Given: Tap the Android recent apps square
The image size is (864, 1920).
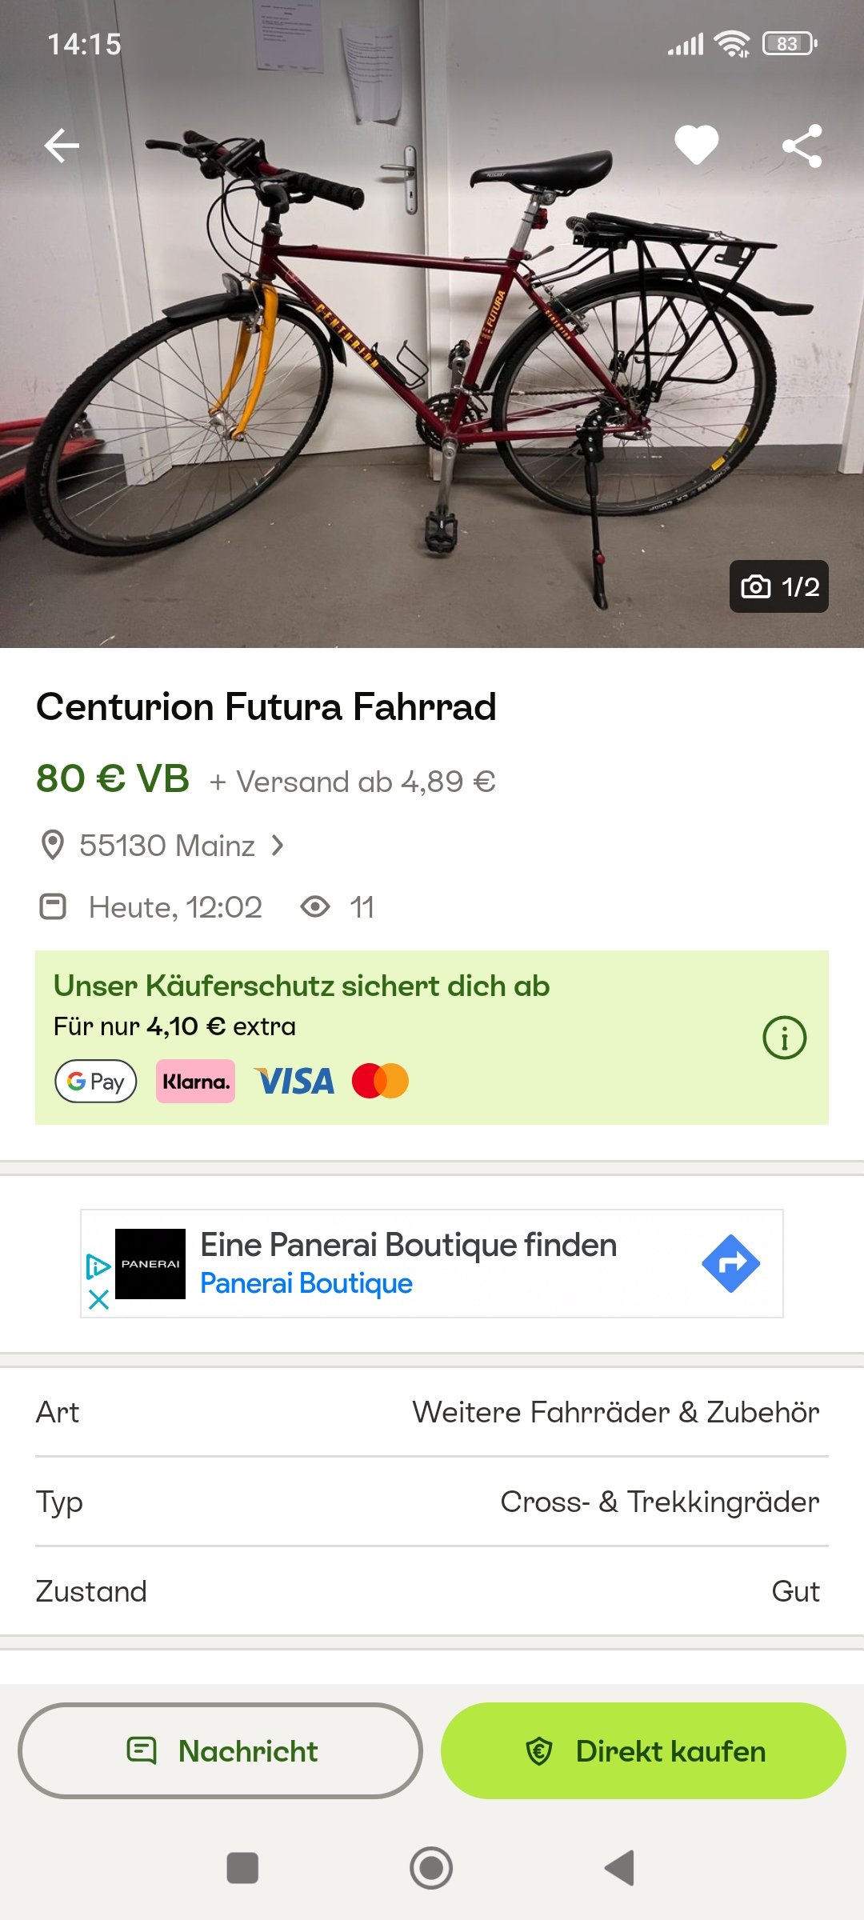Looking at the screenshot, I should coord(242,1868).
